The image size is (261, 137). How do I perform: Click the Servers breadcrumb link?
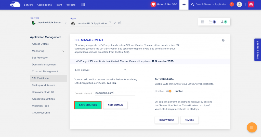coord(35,18)
